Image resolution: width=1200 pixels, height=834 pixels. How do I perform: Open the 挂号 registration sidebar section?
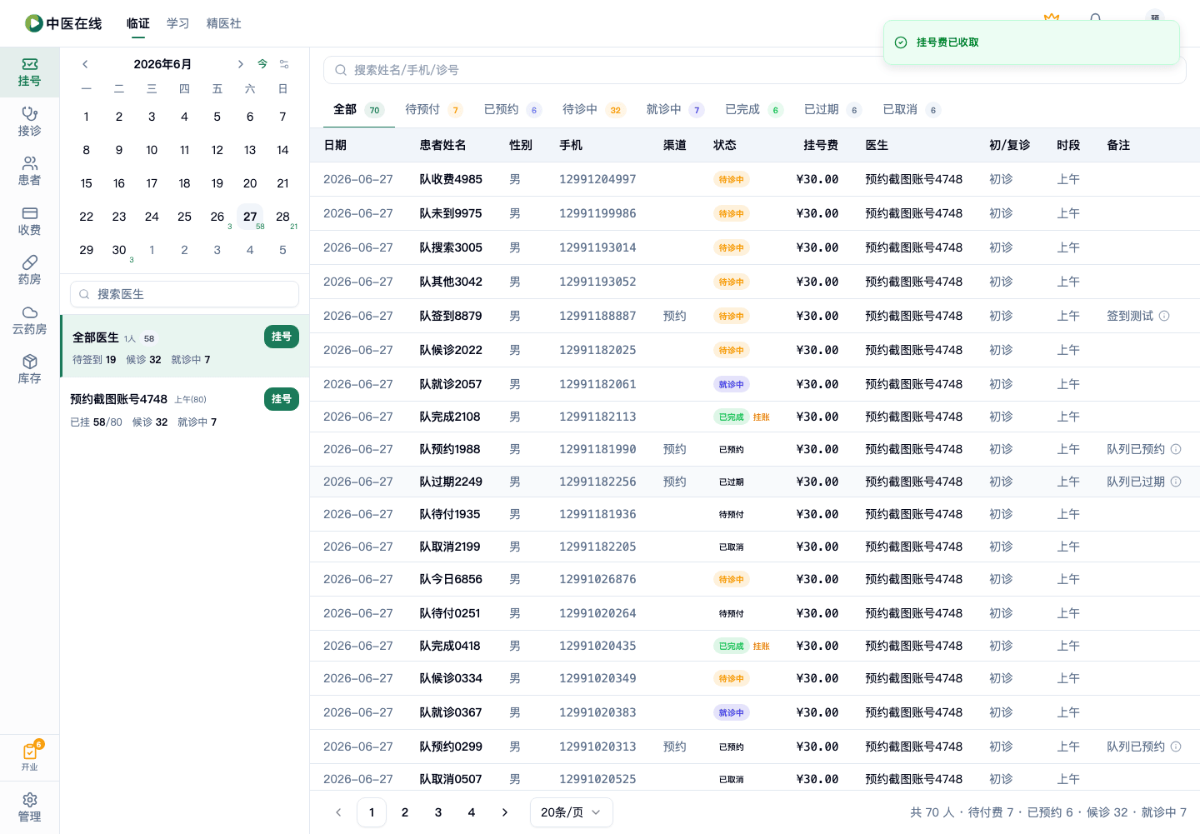tap(29, 72)
